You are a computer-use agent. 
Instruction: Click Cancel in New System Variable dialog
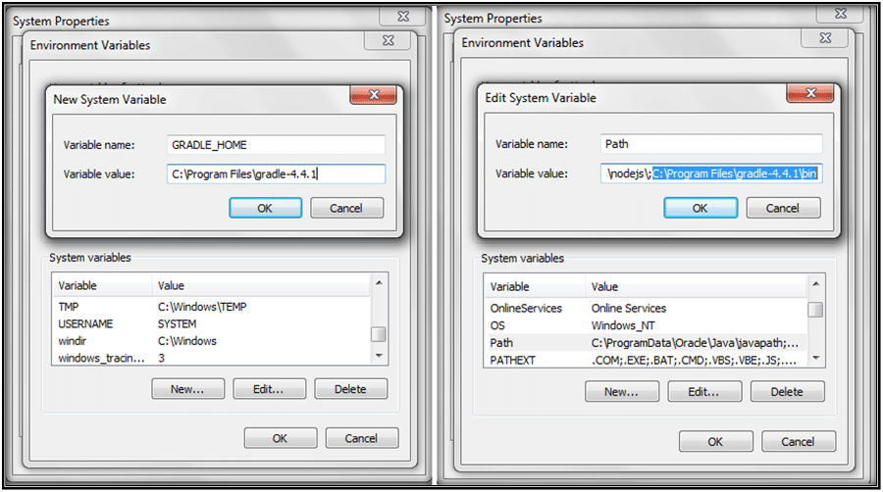point(346,208)
